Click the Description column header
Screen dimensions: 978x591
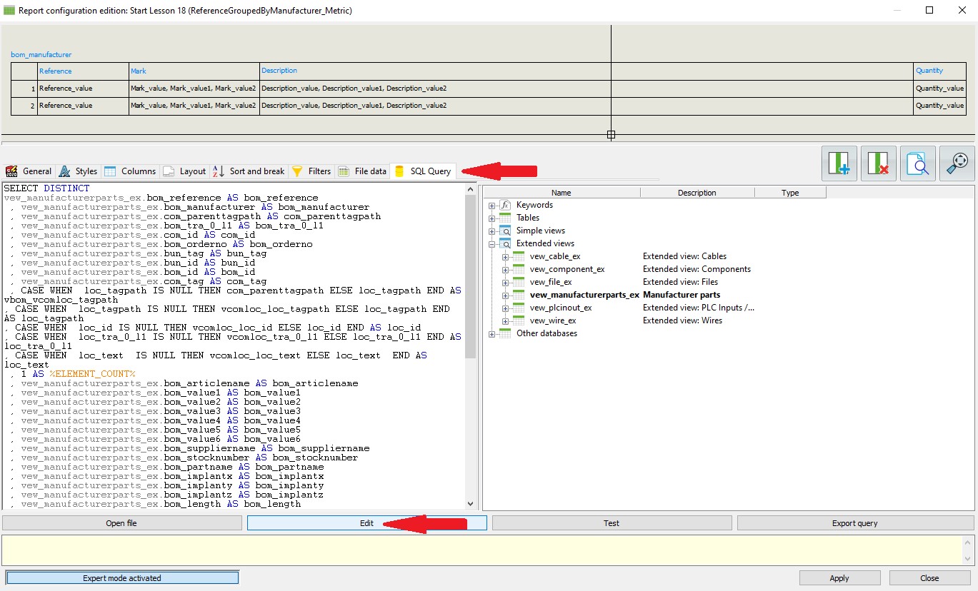[x=697, y=193]
